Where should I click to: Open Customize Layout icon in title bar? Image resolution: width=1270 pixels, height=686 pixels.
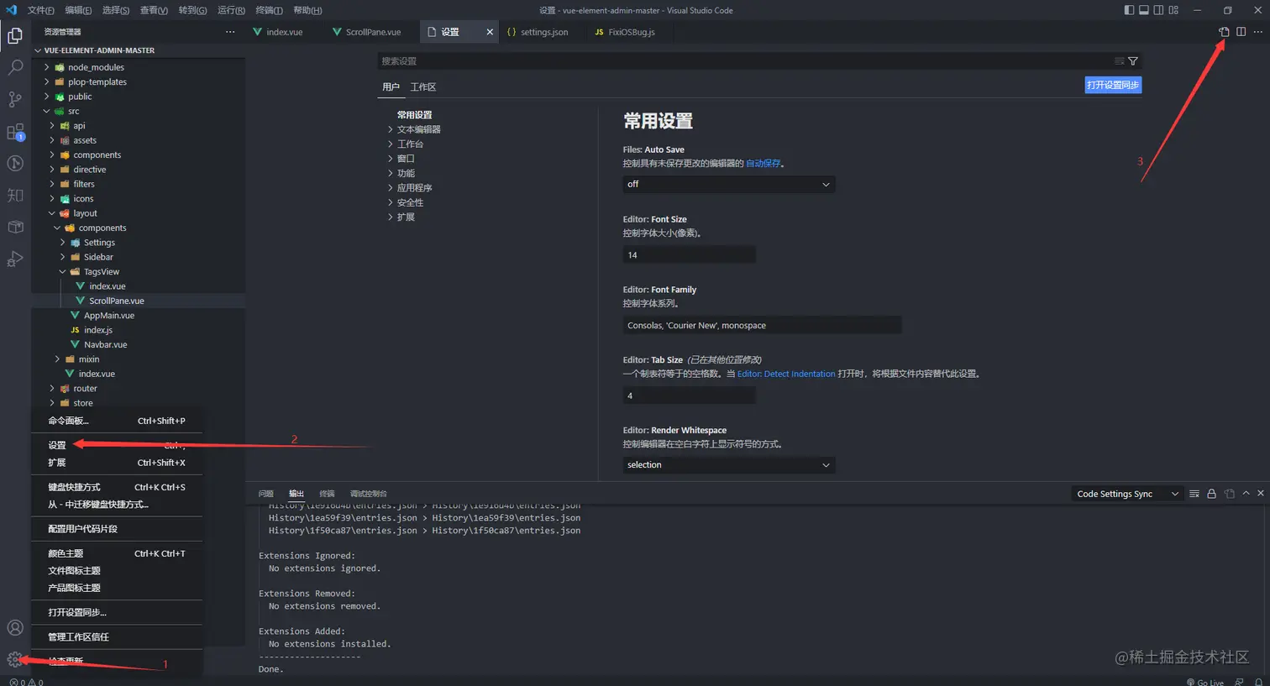point(1173,10)
